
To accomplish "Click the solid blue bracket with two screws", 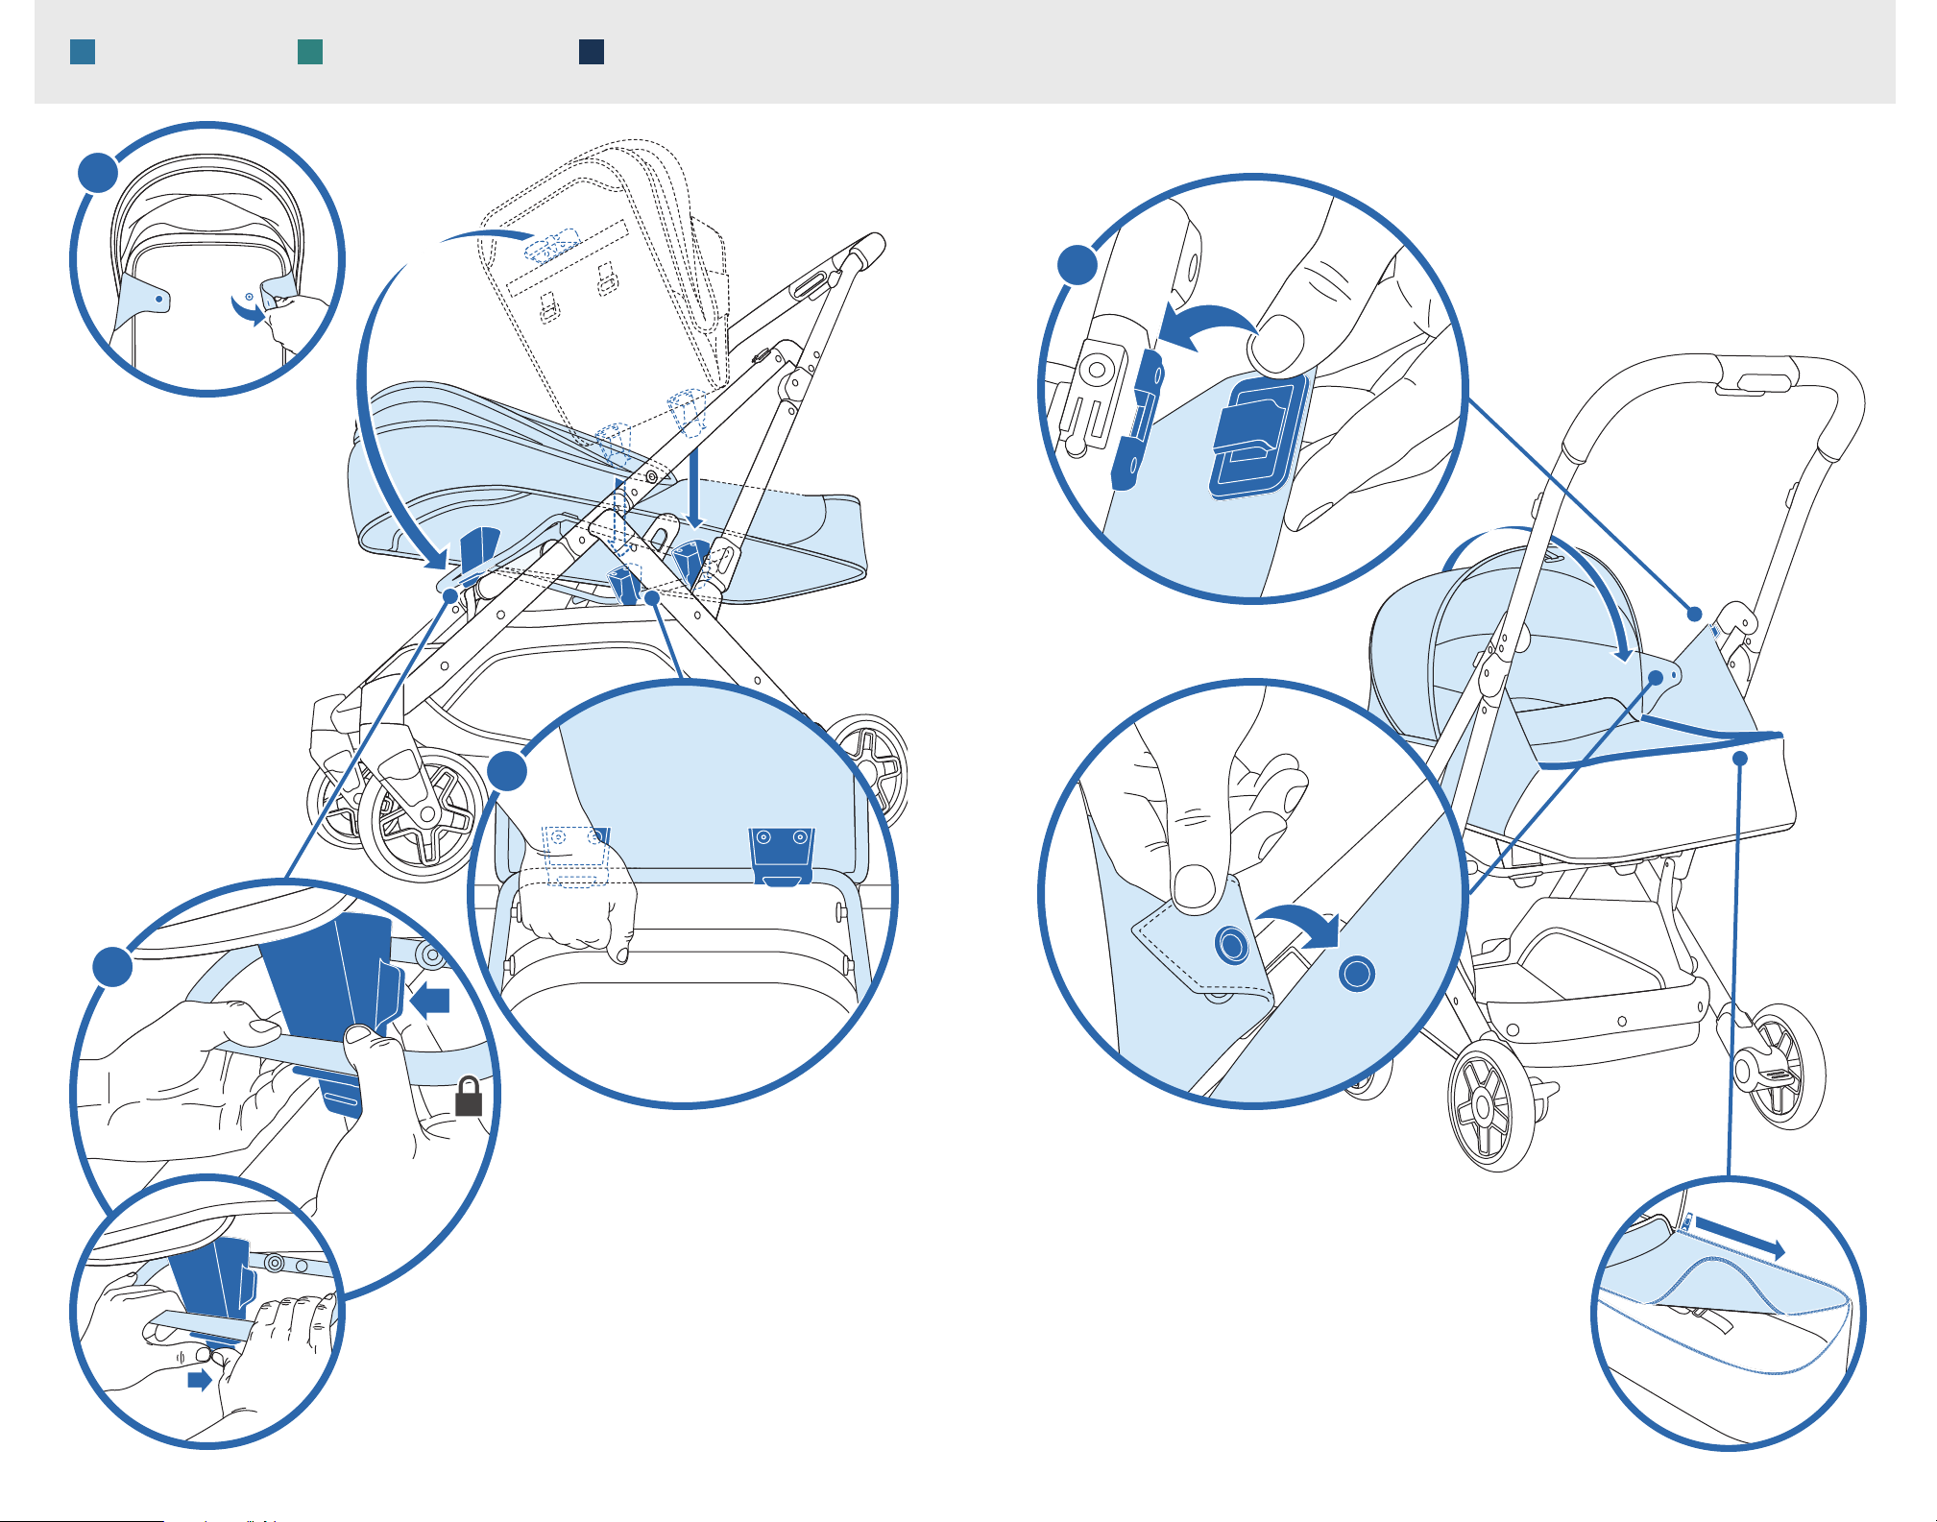I will [x=782, y=856].
